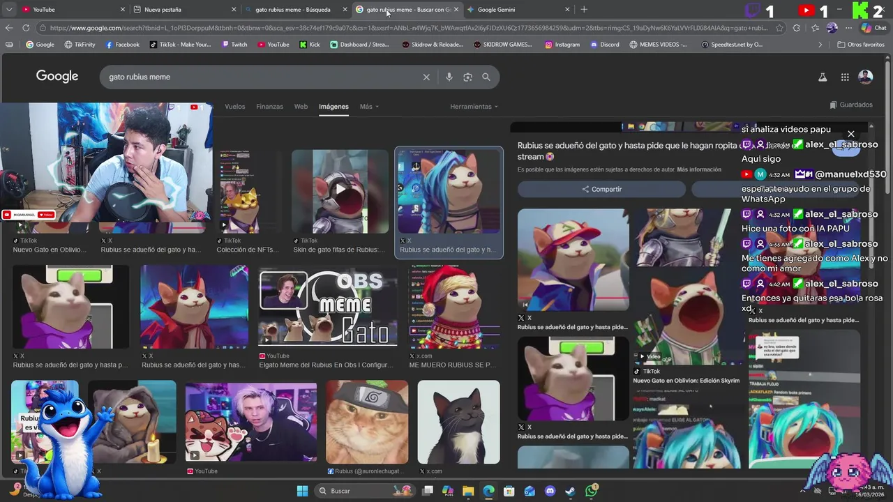Open the Facebook bookmark
Image resolution: width=893 pixels, height=502 pixels.
pos(122,45)
